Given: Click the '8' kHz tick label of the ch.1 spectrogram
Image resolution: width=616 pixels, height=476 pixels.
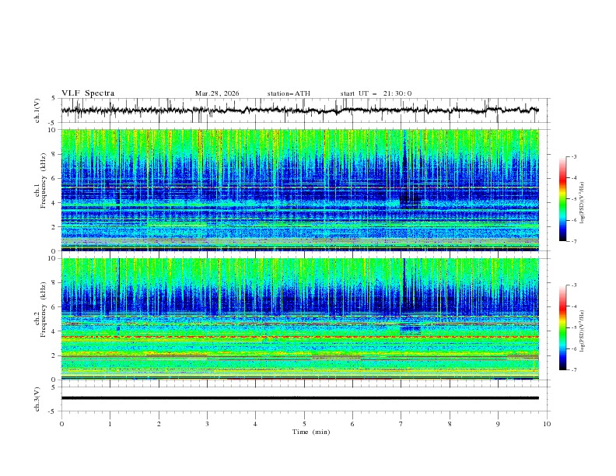Looking at the screenshot, I should point(54,154).
